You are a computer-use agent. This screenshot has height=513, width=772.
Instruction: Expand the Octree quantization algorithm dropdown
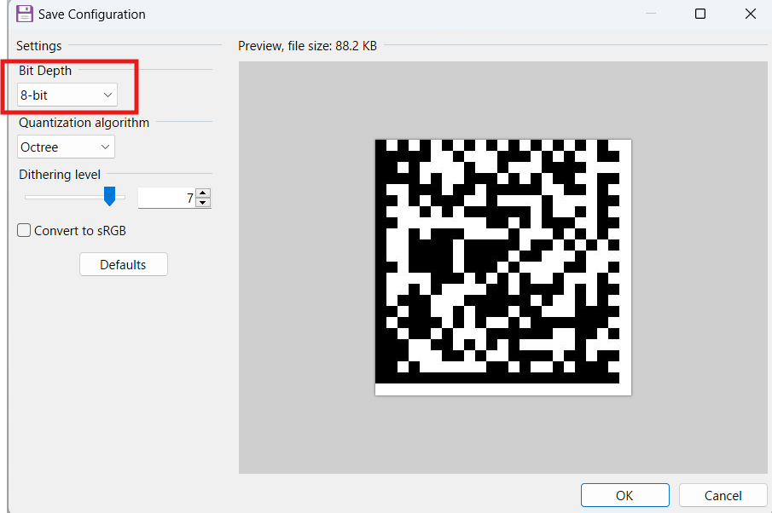[67, 147]
